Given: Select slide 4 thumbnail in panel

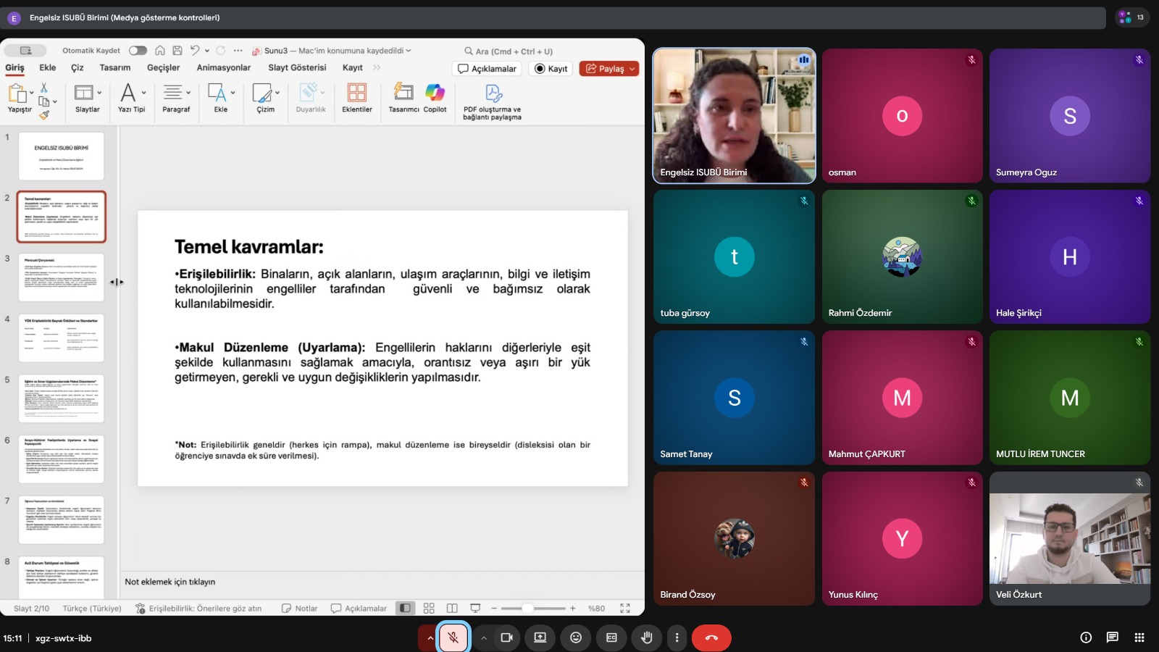Looking at the screenshot, I should click(62, 338).
